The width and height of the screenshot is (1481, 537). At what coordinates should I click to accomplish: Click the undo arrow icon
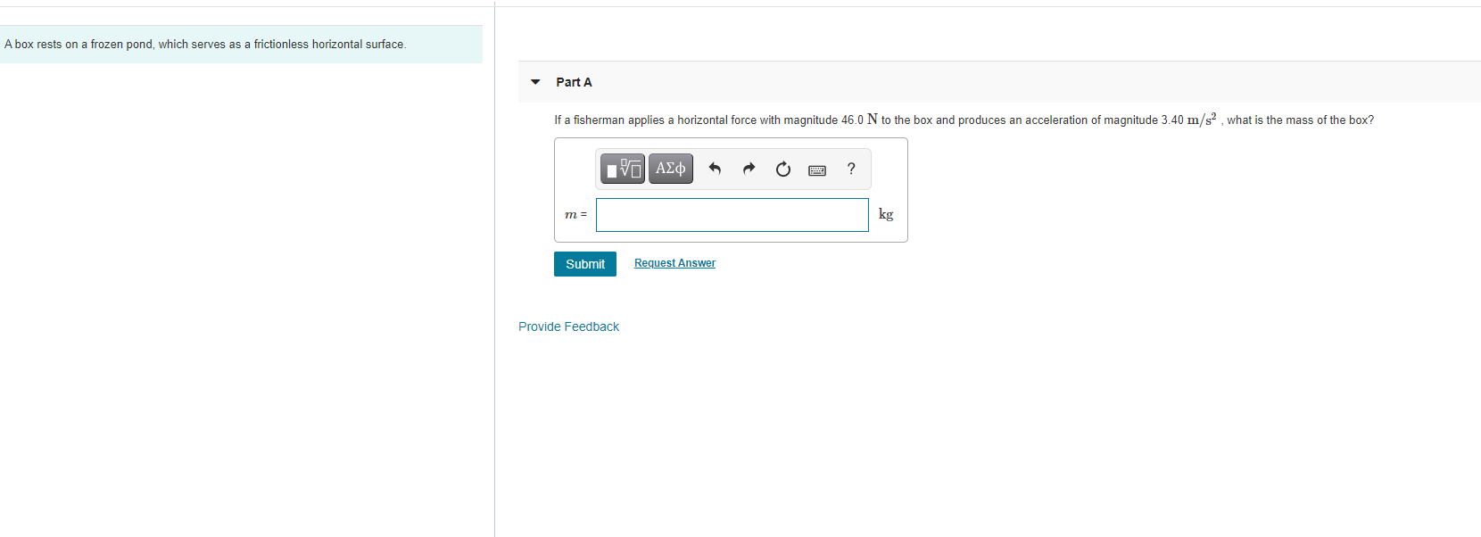tap(715, 169)
